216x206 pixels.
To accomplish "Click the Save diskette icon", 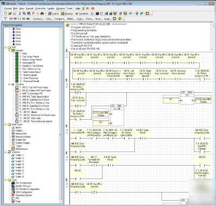I will (x=15, y=13).
